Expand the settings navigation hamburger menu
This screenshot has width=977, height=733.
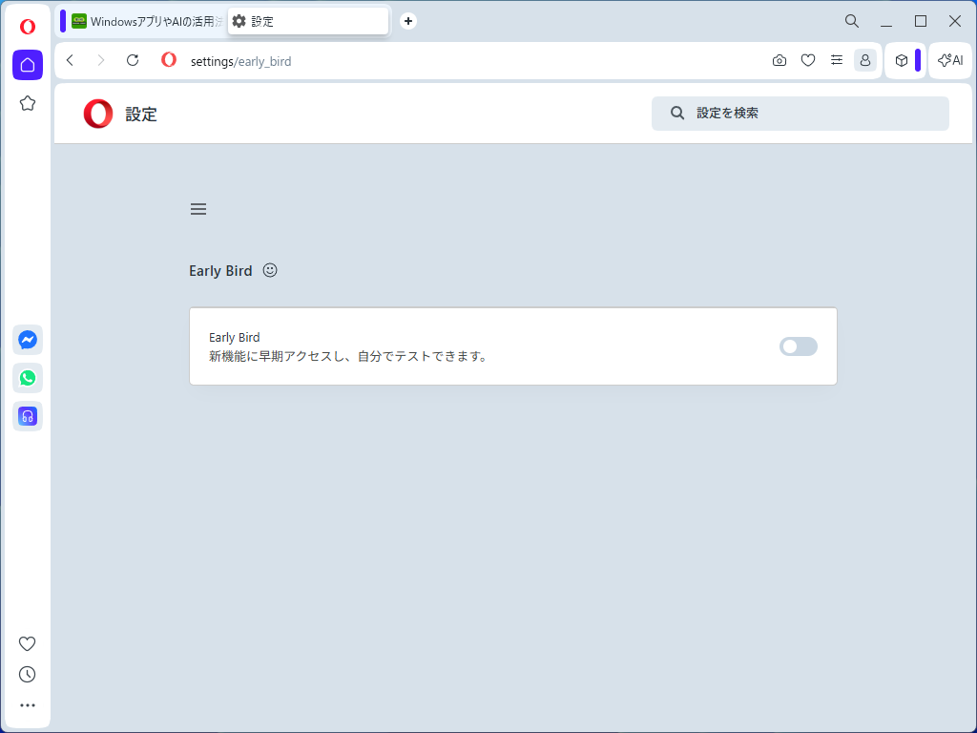(197, 208)
